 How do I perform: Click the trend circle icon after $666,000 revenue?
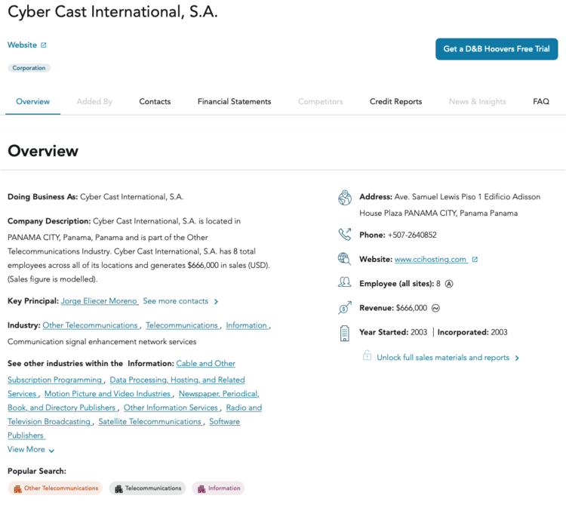tap(435, 308)
